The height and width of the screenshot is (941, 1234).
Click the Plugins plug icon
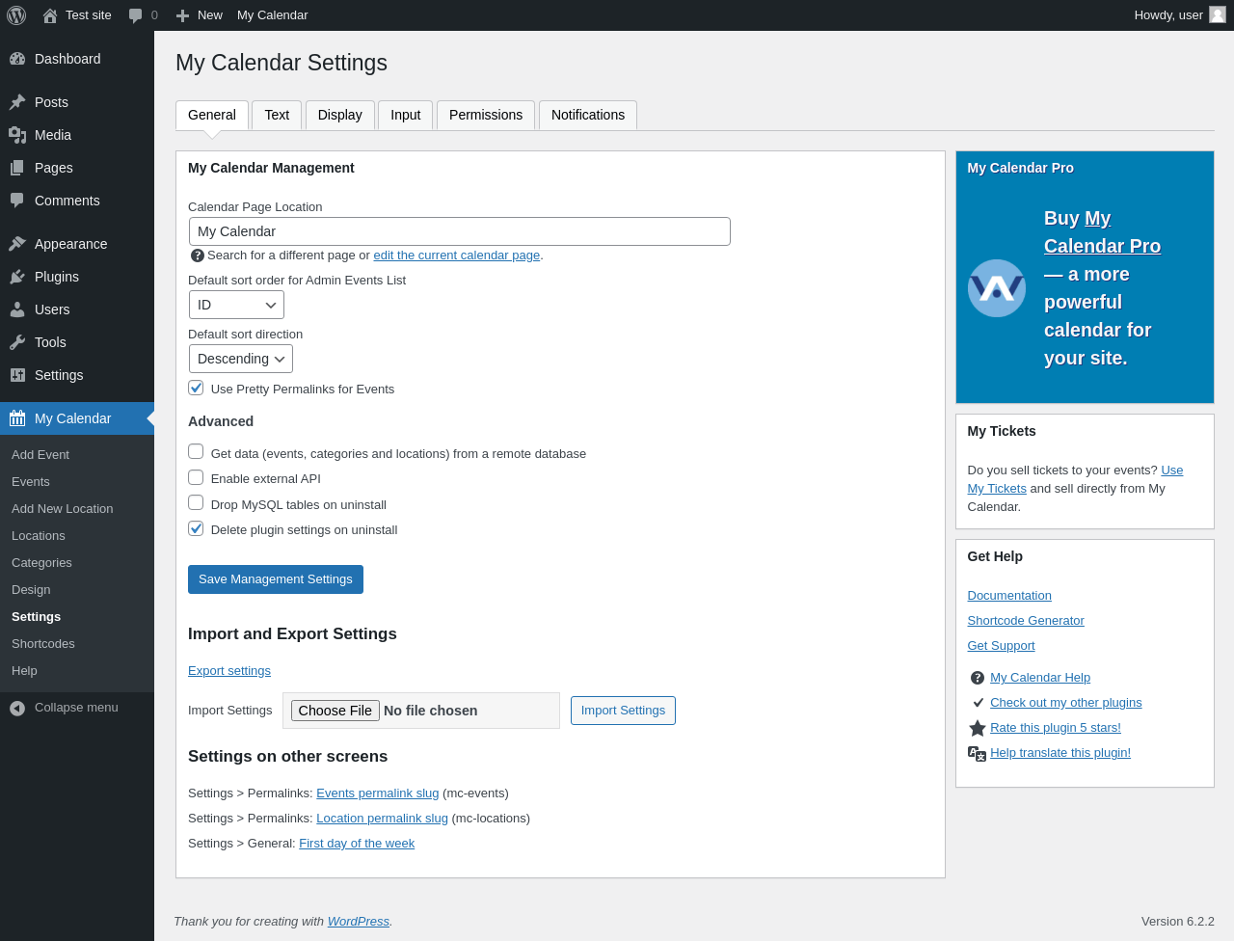[17, 277]
